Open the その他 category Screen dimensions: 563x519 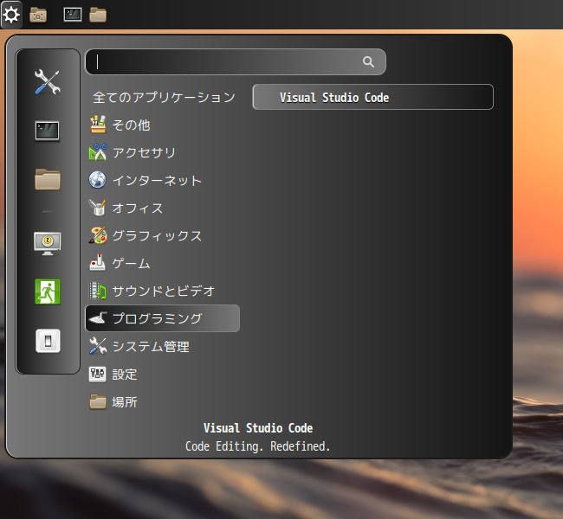pyautogui.click(x=163, y=125)
